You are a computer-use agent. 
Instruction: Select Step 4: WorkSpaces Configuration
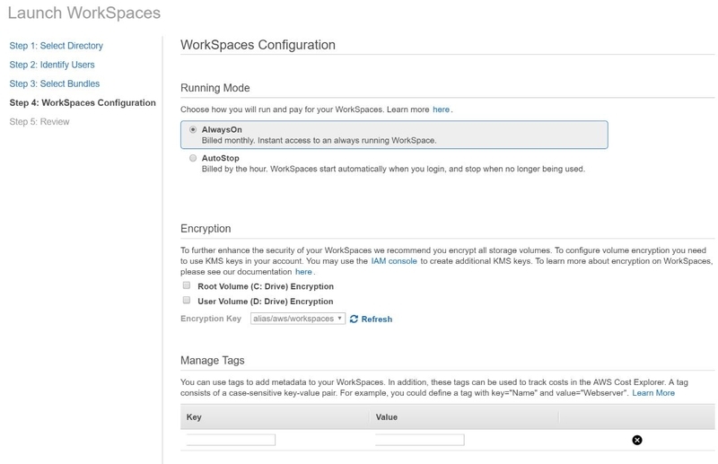[x=83, y=102]
